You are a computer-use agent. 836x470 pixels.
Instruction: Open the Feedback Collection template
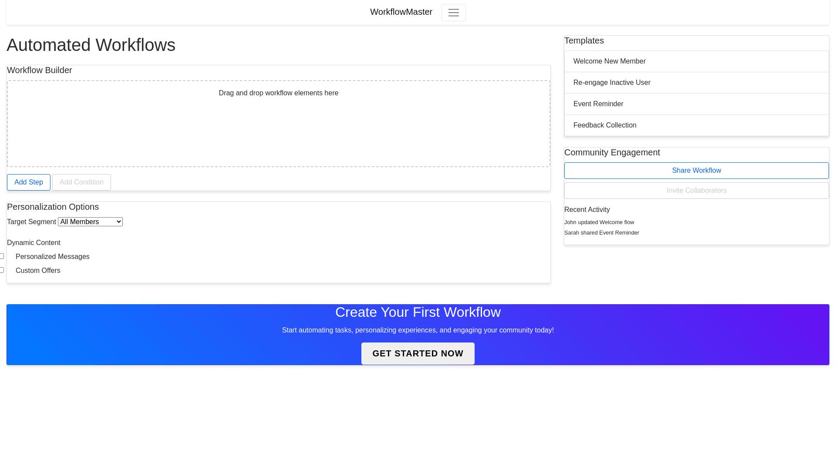pyautogui.click(x=696, y=125)
